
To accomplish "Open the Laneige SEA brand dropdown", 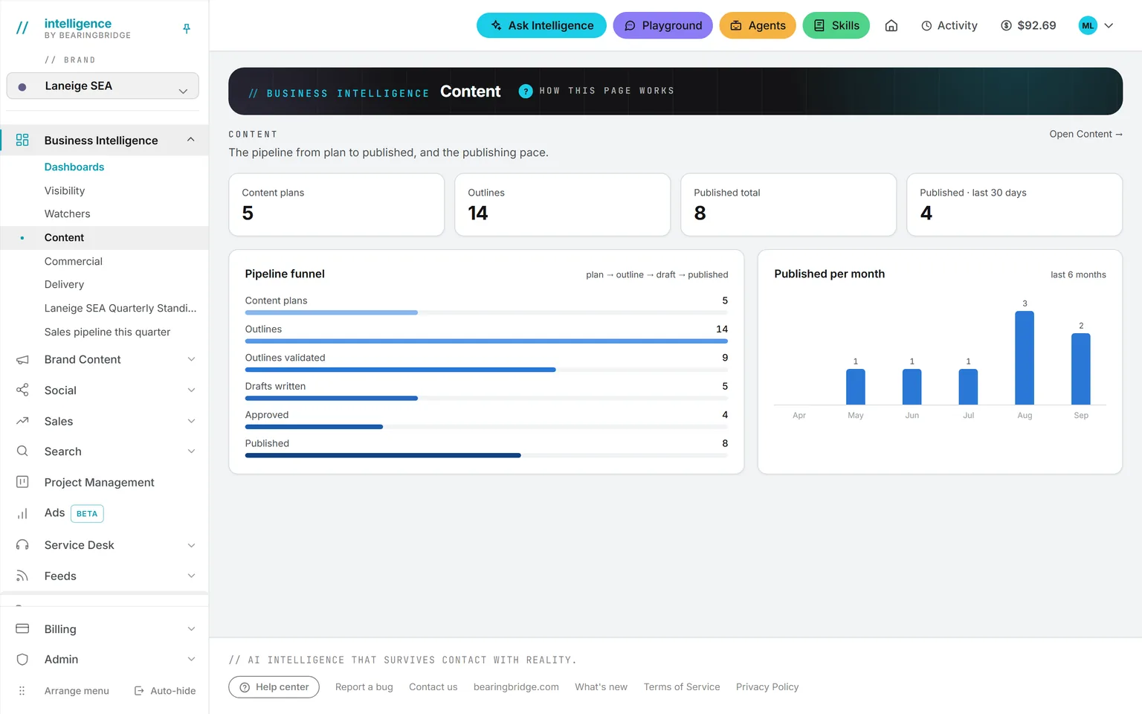I will pos(103,86).
